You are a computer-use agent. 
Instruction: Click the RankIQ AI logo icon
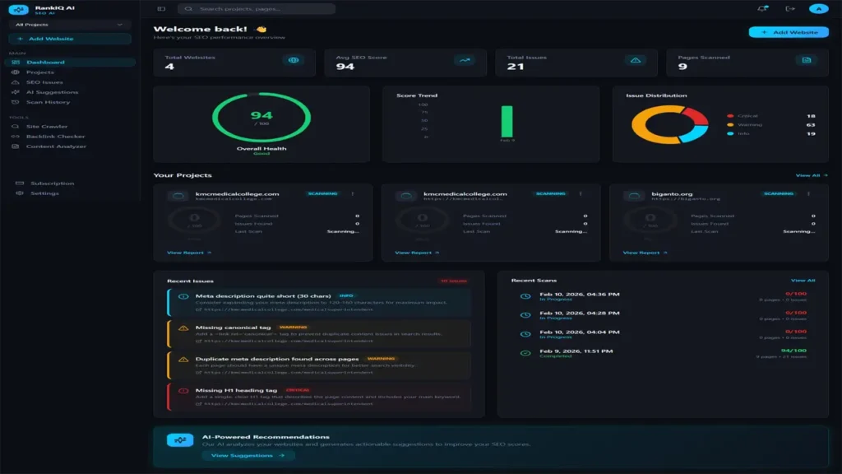coord(18,10)
